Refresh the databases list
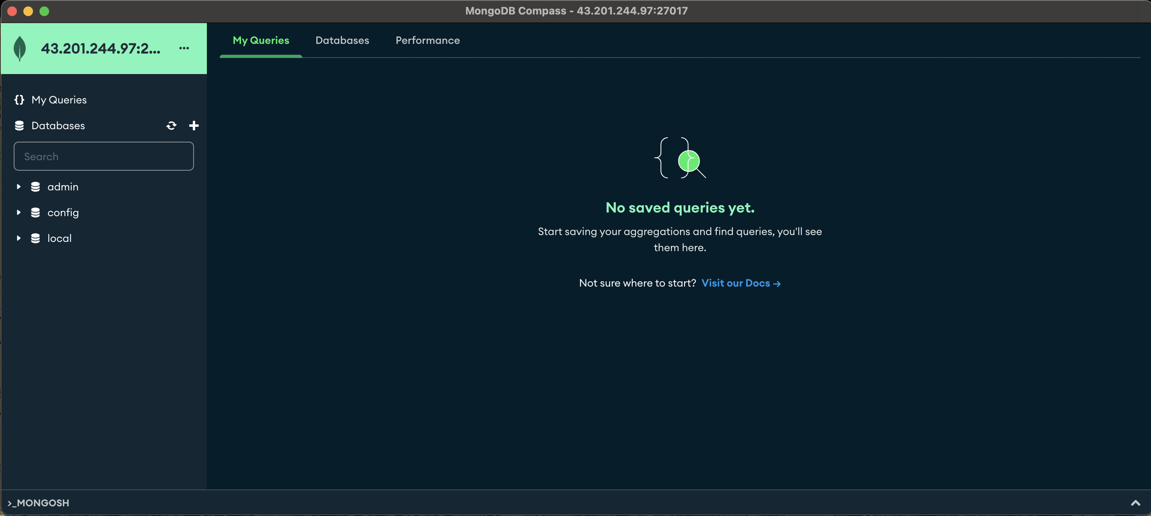This screenshot has height=516, width=1151. coord(171,126)
